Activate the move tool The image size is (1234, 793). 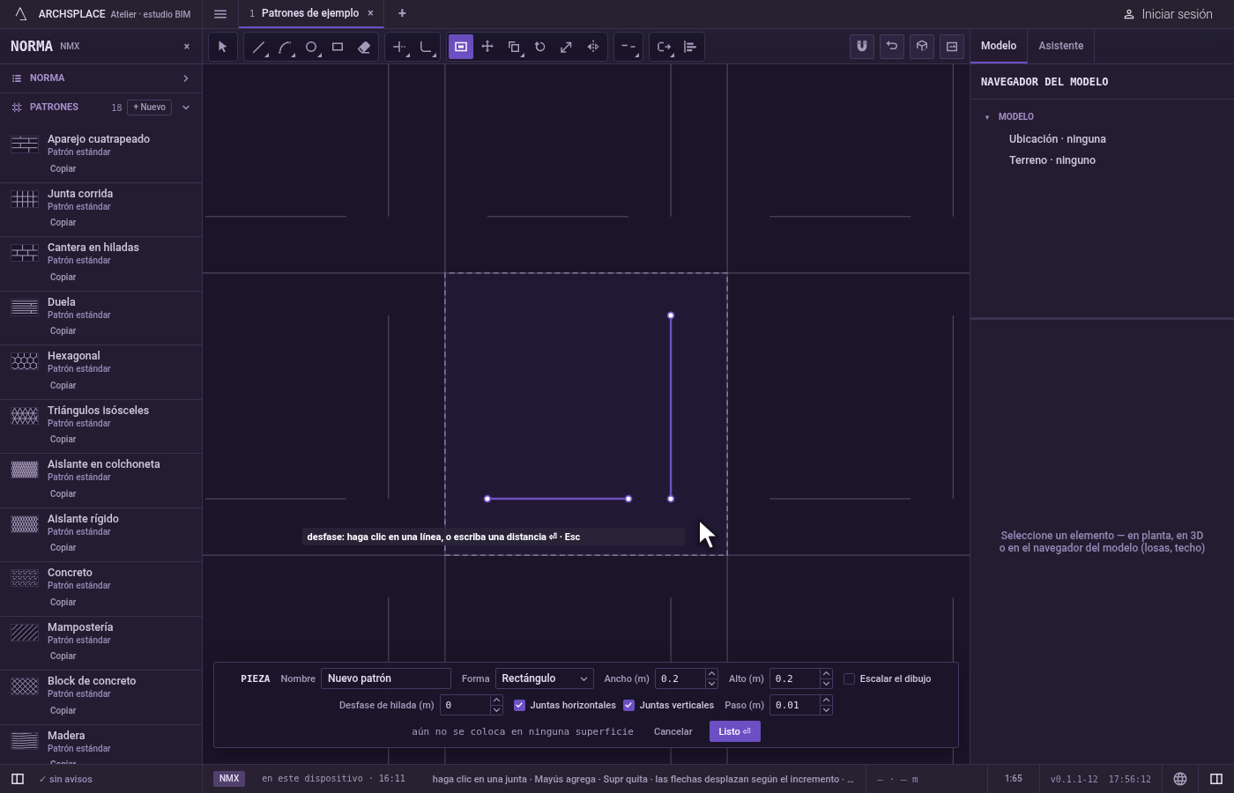[x=487, y=47]
